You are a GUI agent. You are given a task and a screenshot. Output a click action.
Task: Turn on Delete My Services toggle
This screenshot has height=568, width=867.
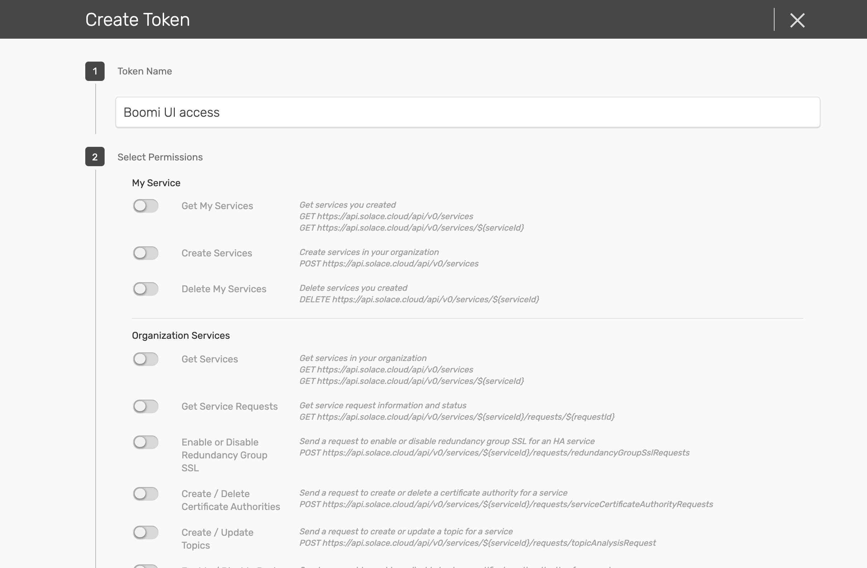click(x=145, y=289)
